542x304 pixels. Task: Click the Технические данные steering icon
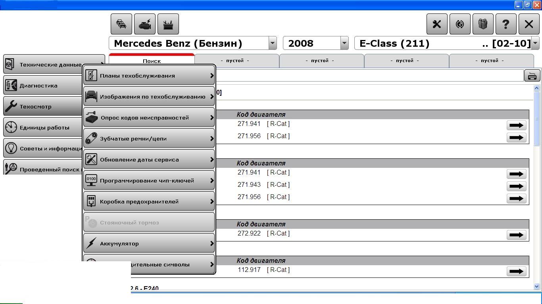pos(10,64)
